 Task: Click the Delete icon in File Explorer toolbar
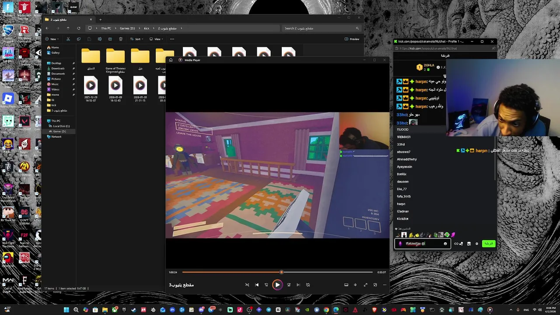pos(121,39)
